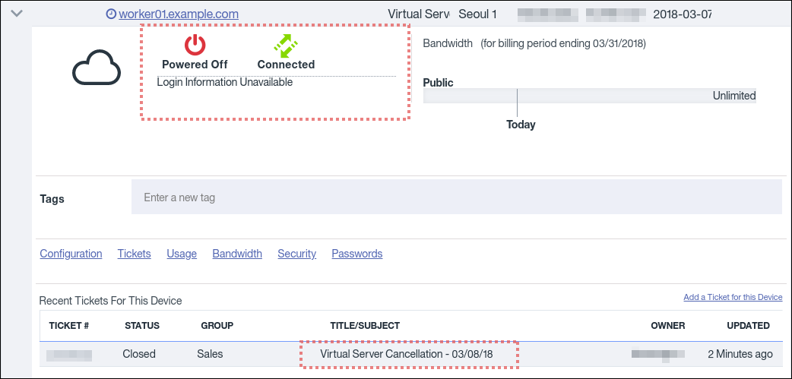Open the worker01.example.com device link
This screenshot has width=792, height=379.
pos(179,14)
